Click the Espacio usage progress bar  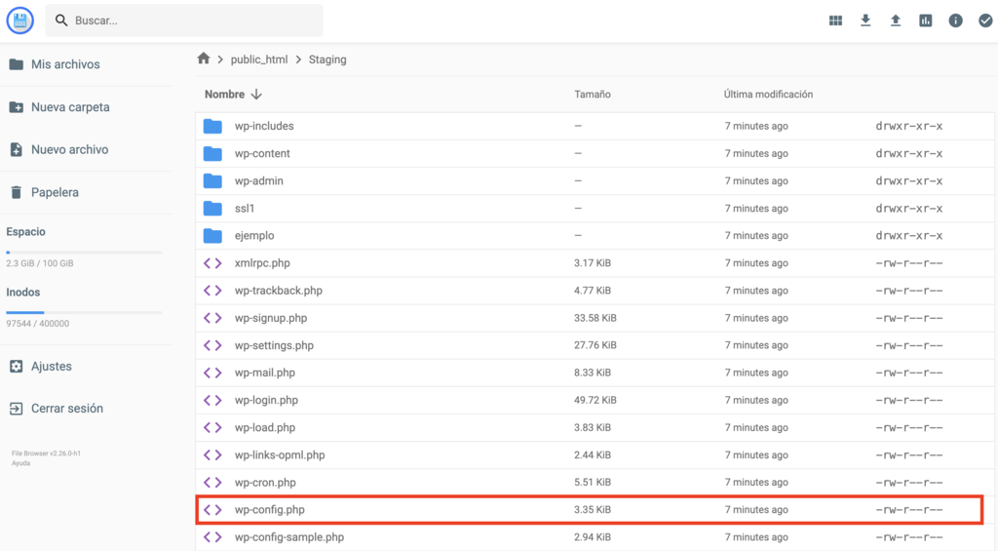tap(84, 253)
